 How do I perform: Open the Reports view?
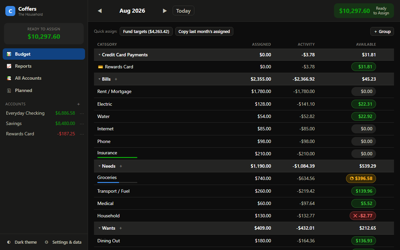click(44, 66)
